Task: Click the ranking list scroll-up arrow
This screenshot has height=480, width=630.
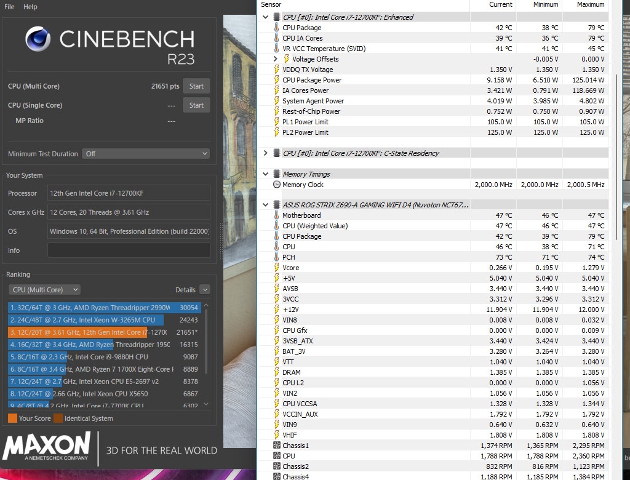Action: click(x=206, y=305)
